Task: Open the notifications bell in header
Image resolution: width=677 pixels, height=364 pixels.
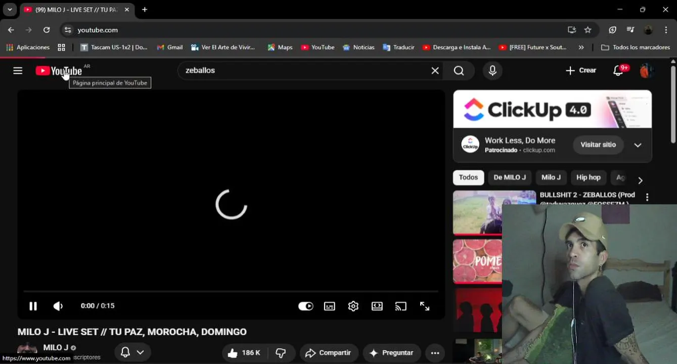Action: (618, 70)
